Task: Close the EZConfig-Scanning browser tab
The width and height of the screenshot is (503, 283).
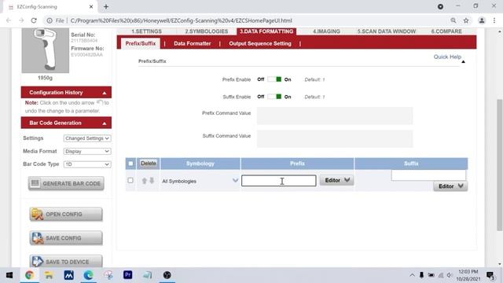Action: coord(91,7)
